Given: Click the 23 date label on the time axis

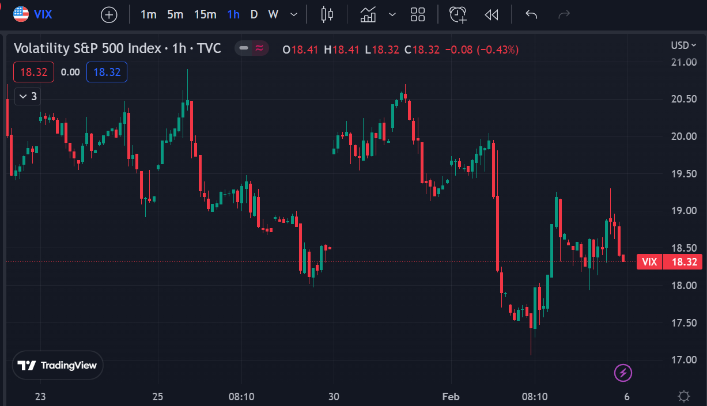Looking at the screenshot, I should point(40,396).
